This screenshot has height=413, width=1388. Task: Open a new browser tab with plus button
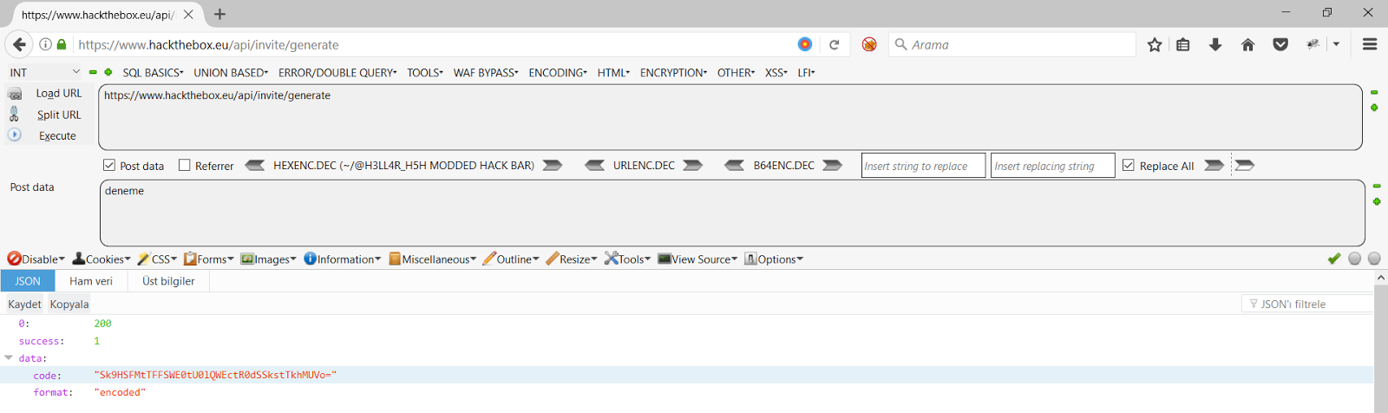coord(219,14)
